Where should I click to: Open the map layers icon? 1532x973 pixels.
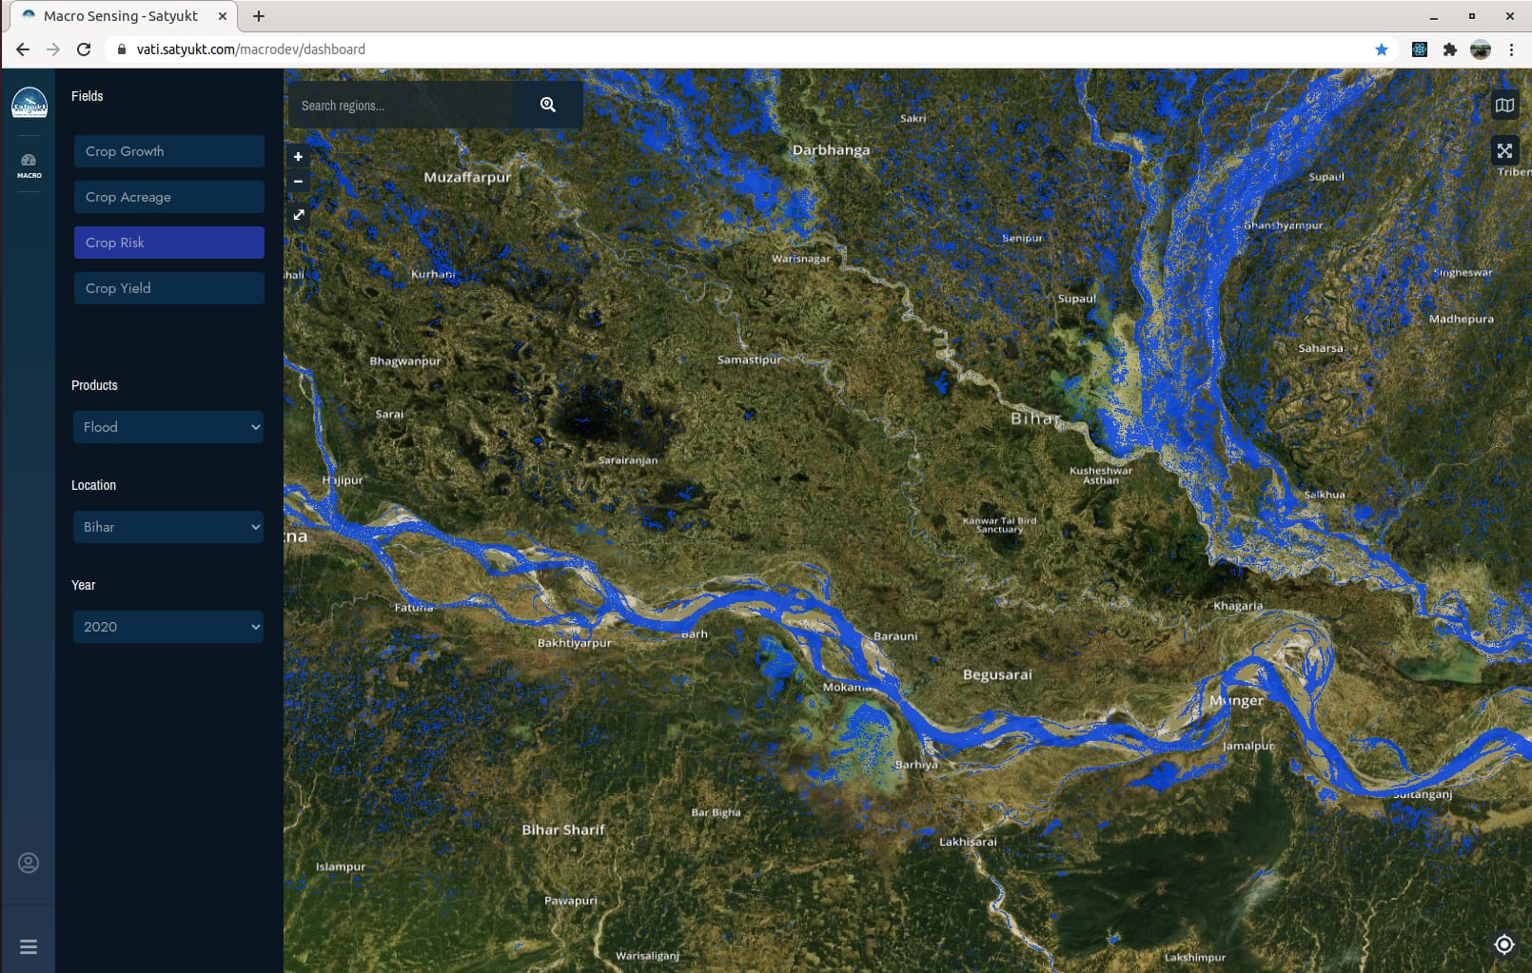point(1504,105)
